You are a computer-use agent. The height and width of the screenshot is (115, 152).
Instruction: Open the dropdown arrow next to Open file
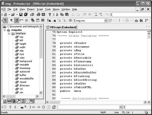pos(17,15)
